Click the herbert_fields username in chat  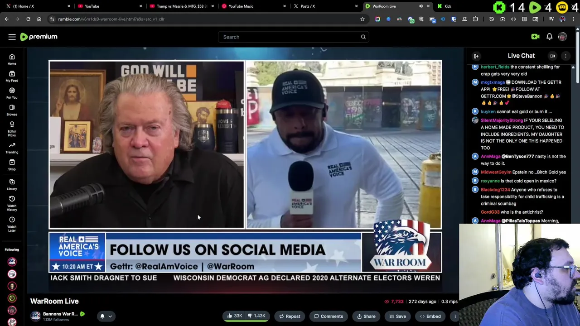(495, 67)
